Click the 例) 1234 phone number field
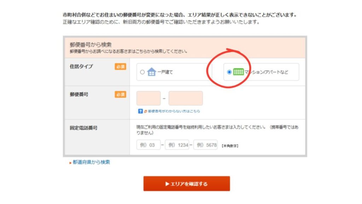The height and width of the screenshot is (204, 362). pos(177,145)
